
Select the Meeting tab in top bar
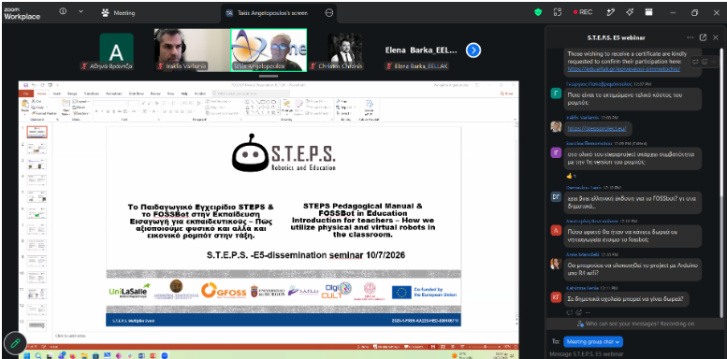118,13
